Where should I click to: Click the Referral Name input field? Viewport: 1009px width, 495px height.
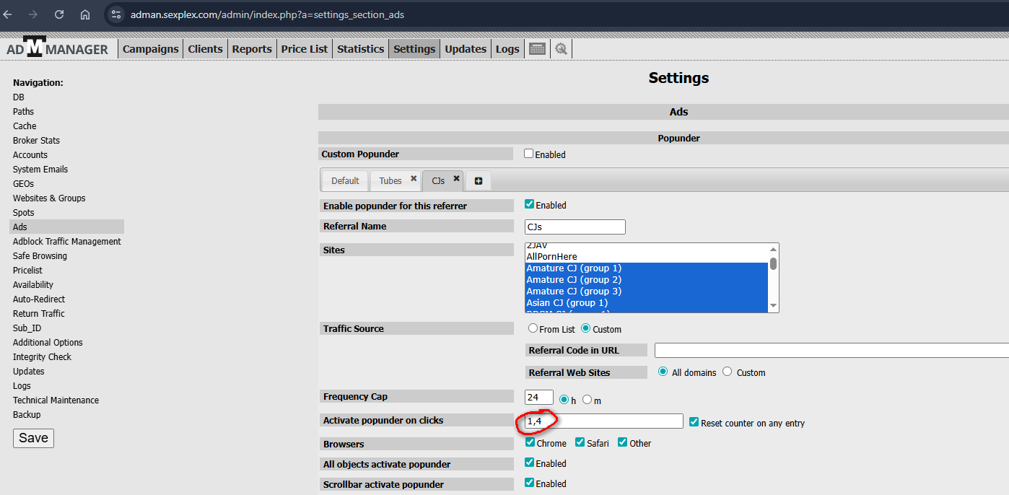point(575,227)
